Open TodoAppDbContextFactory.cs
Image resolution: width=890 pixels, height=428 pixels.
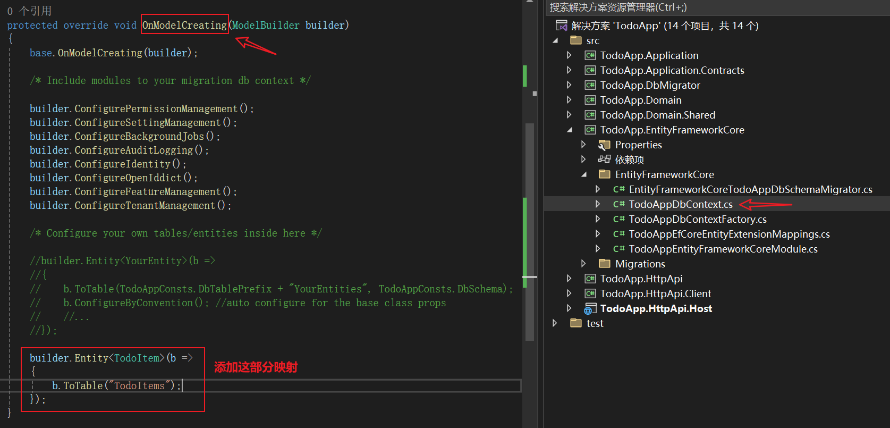point(698,219)
